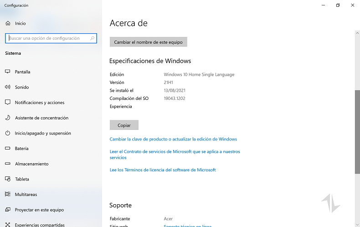Click the scrollbar down arrow
Viewport: 360px width, 227px height.
357,225
